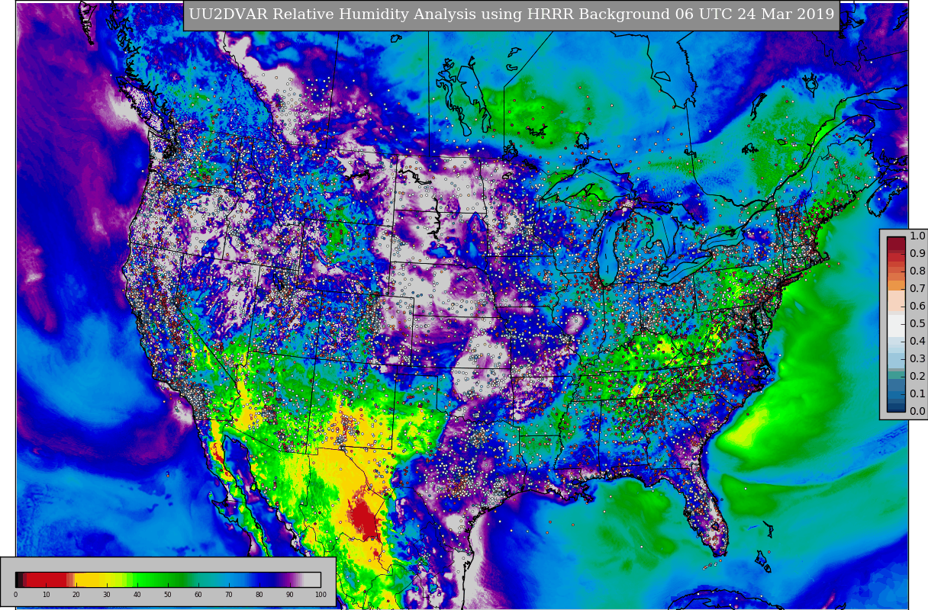Pick the red segment of the bottom humidity colorbar
Viewport: 928px width, 610px height.
tap(47, 579)
